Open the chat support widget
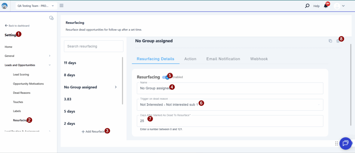 coord(345,143)
